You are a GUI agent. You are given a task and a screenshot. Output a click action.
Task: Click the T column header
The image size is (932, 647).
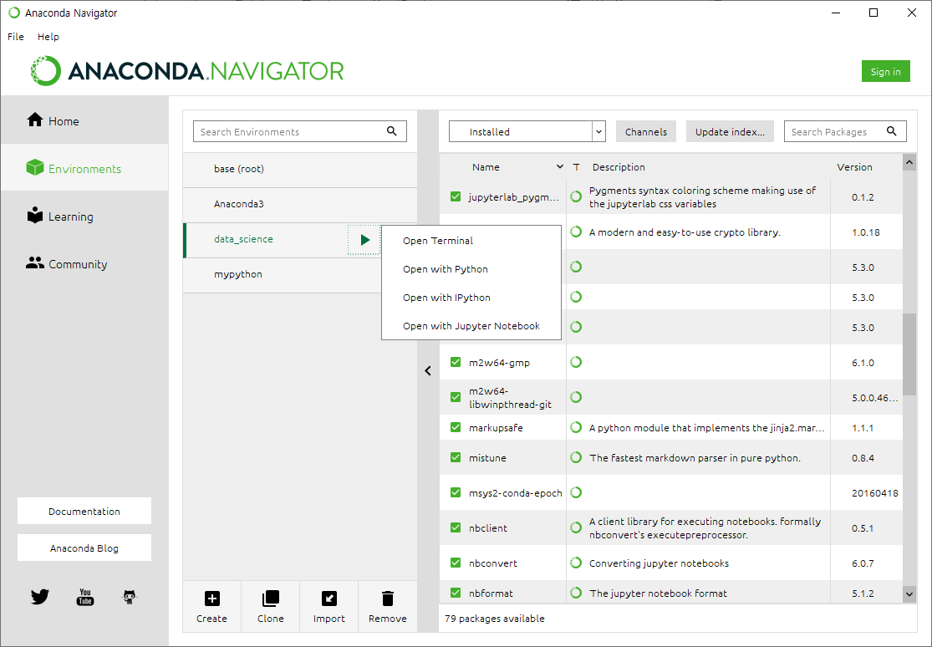(576, 167)
